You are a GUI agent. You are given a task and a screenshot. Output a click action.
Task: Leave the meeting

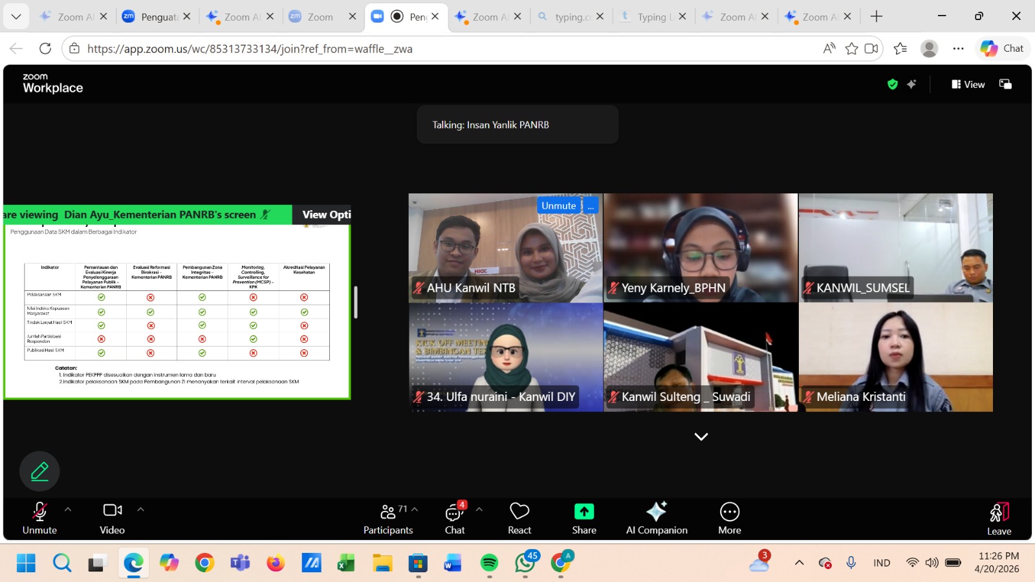point(998,517)
